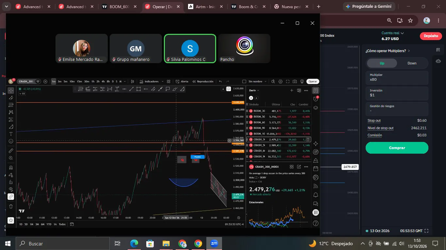Open the layout grid selector
This screenshot has width=446, height=250.
click(168, 81)
